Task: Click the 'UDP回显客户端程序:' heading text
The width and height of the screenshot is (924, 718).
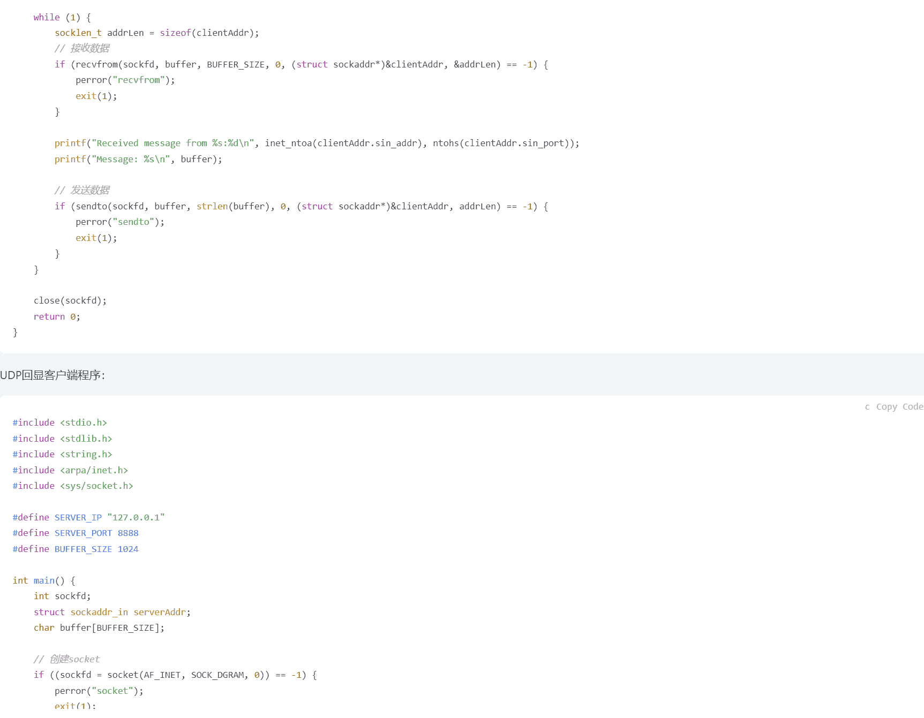Action: (x=52, y=375)
